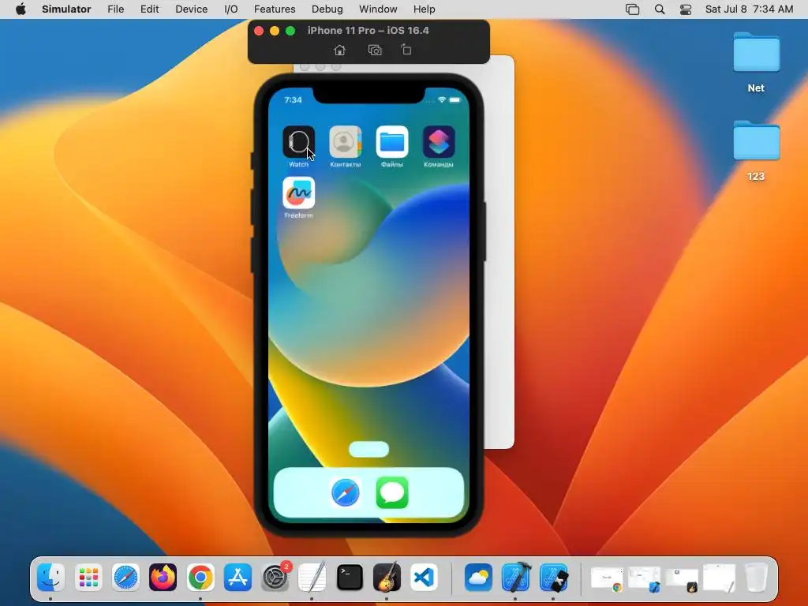Open Terminal from the Mac dock
Viewport: 808px width, 606px height.
click(350, 577)
